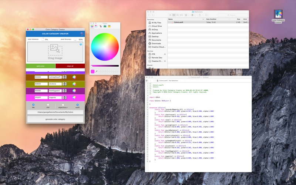Image resolution: width=296 pixels, height=185 pixels.
Task: Pick the eyedropper tool in Colors panel
Action: click(x=97, y=71)
